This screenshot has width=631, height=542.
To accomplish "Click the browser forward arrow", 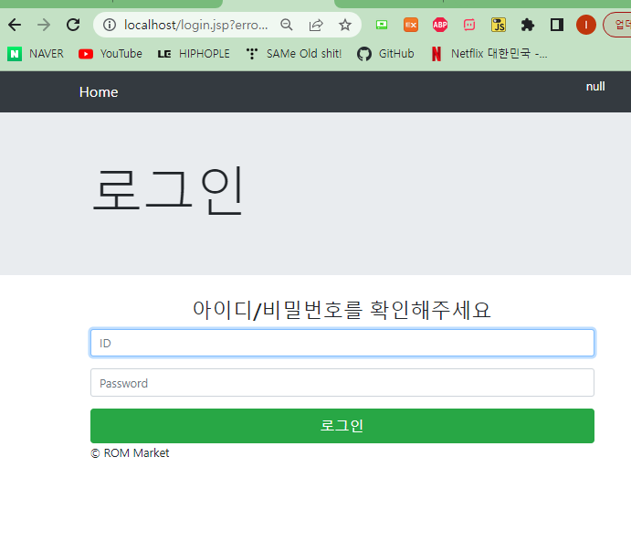I will (x=44, y=25).
